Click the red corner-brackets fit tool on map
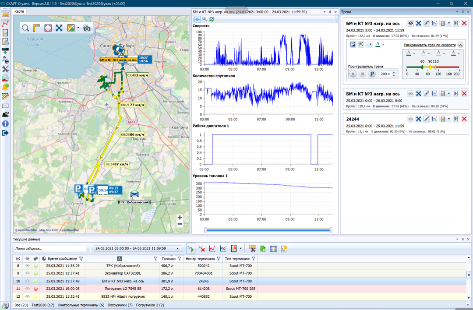The width and height of the screenshot is (473, 310). point(48,28)
